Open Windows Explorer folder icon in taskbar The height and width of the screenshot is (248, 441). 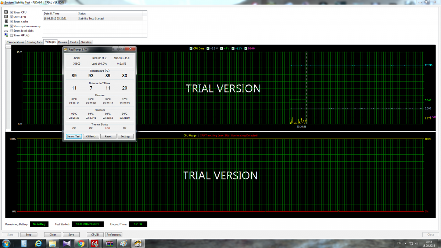pos(53,243)
